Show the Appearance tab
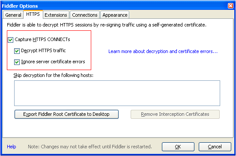 click(115, 15)
